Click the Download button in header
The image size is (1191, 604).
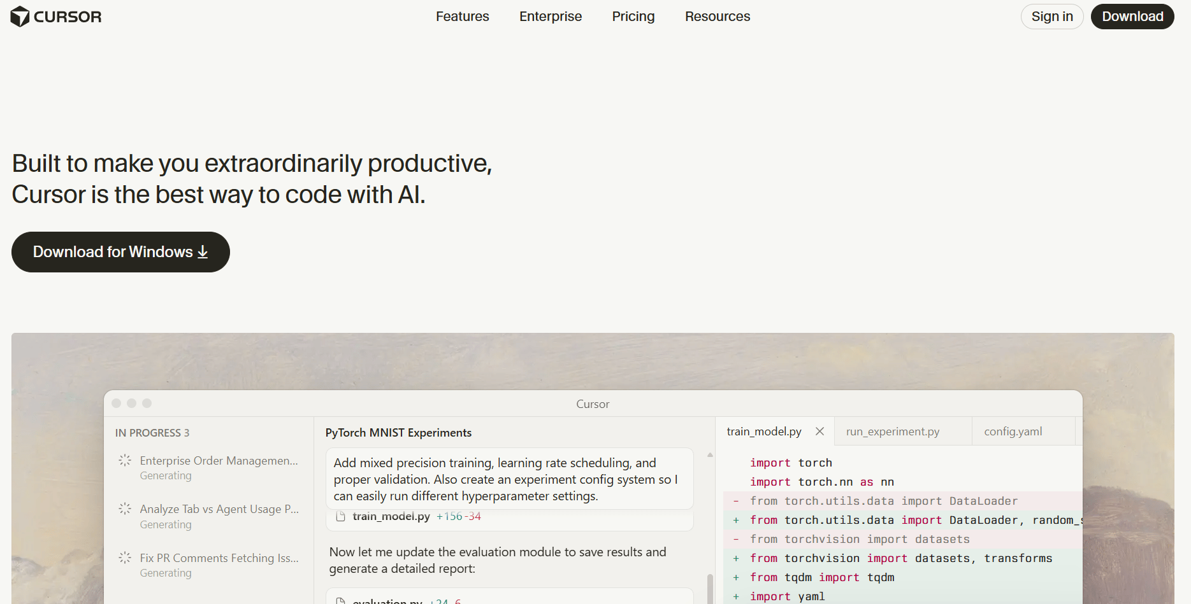(x=1132, y=17)
